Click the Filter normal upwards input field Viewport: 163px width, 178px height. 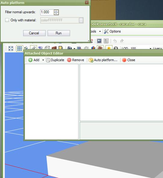[x=47, y=12]
